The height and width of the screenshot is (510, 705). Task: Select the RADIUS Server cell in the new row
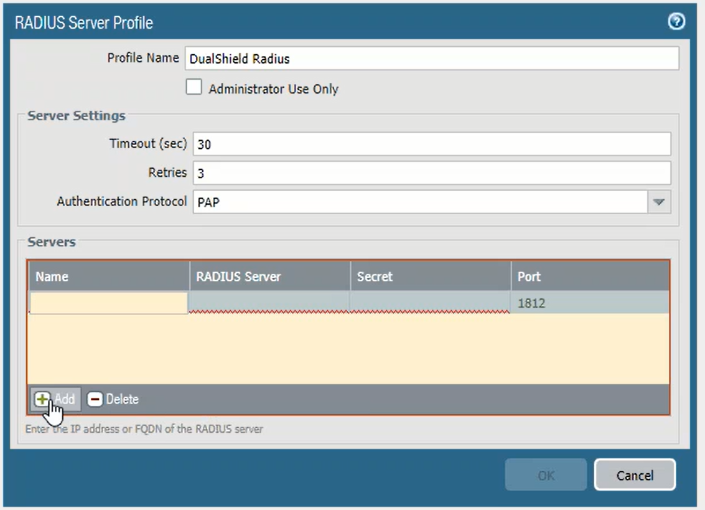click(269, 302)
